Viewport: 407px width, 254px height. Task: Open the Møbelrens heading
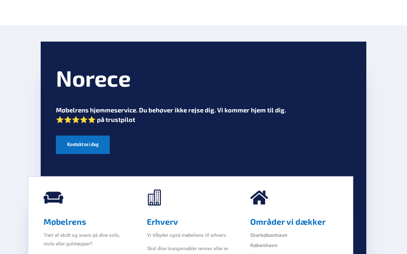65,222
